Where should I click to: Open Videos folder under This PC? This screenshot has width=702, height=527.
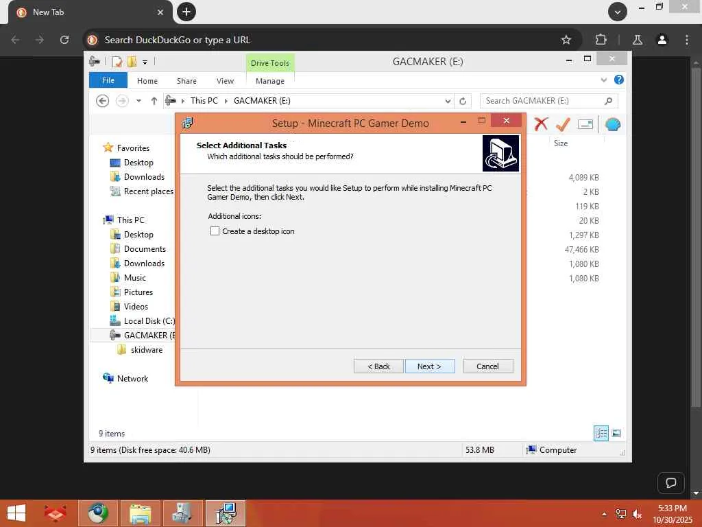click(x=136, y=307)
